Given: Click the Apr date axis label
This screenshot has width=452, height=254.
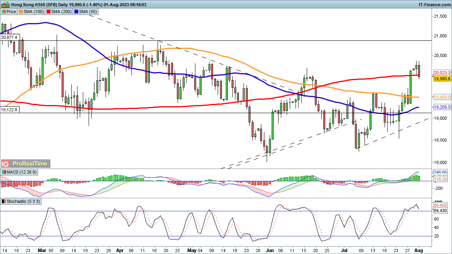Looking at the screenshot, I should (x=120, y=251).
